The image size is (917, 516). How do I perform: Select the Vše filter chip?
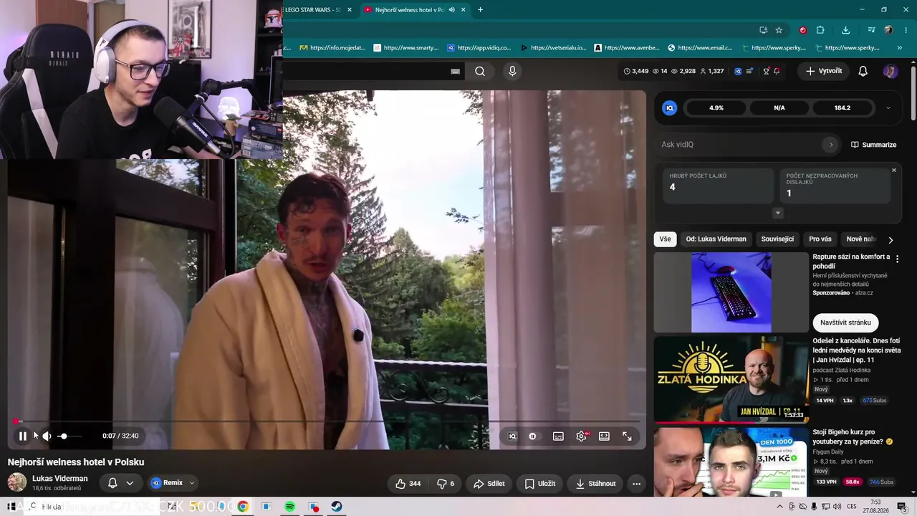tap(666, 239)
